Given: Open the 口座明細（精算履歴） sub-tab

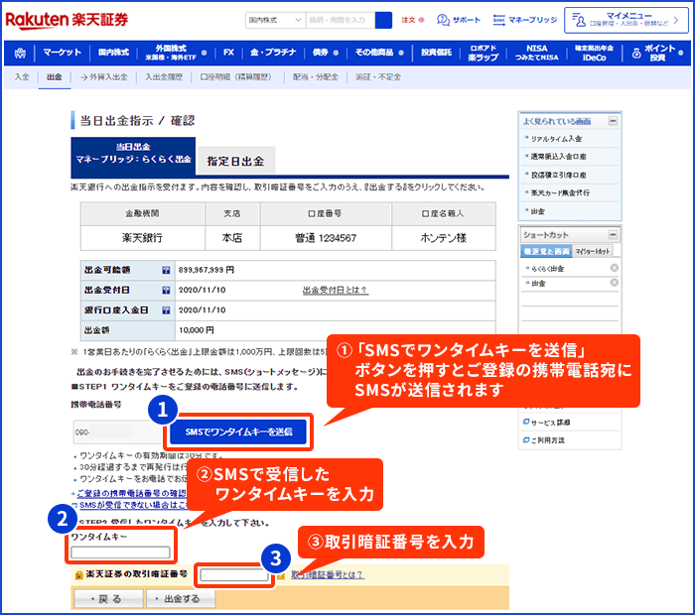Looking at the screenshot, I should click(235, 77).
